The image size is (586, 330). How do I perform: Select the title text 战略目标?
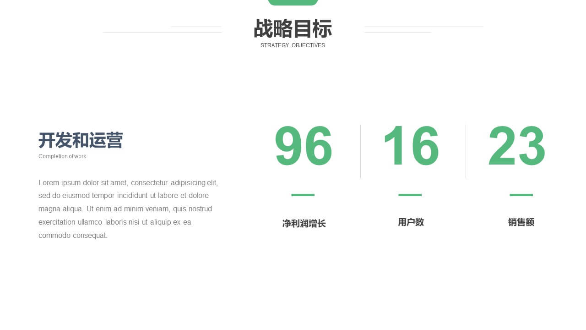coord(293,29)
